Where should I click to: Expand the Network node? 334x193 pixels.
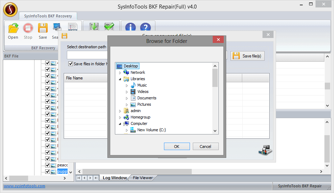tap(120, 73)
